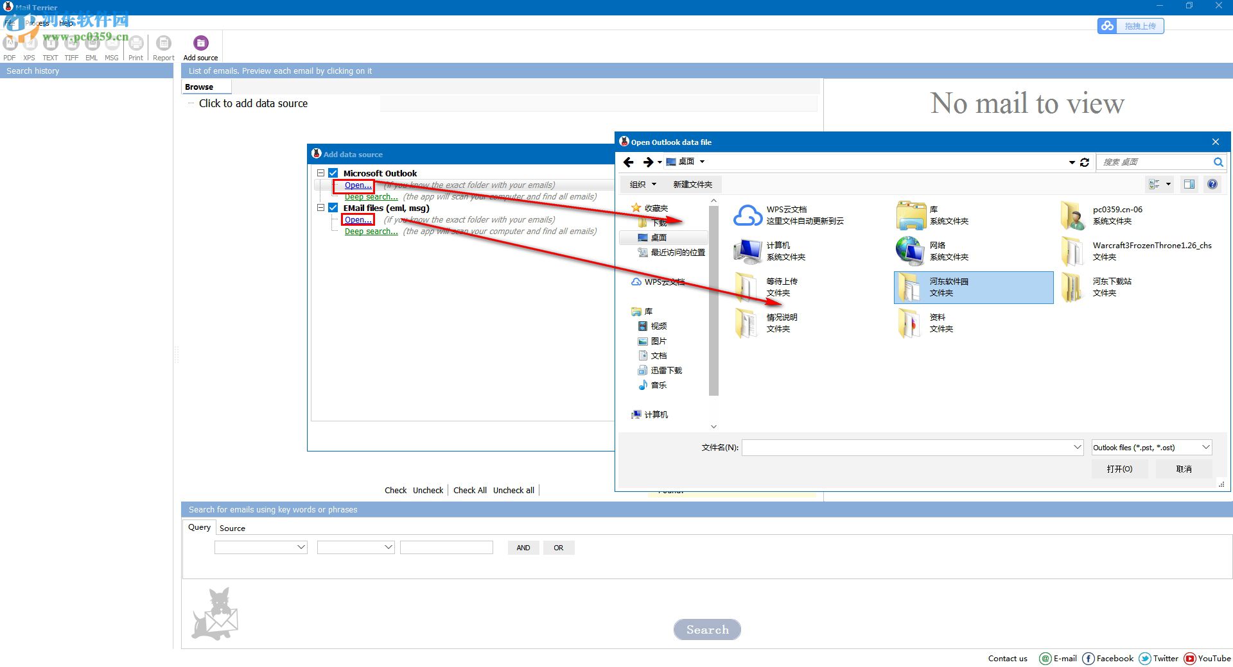The image size is (1233, 667).
Task: Click the 新建文件夹 button
Action: [x=692, y=185]
